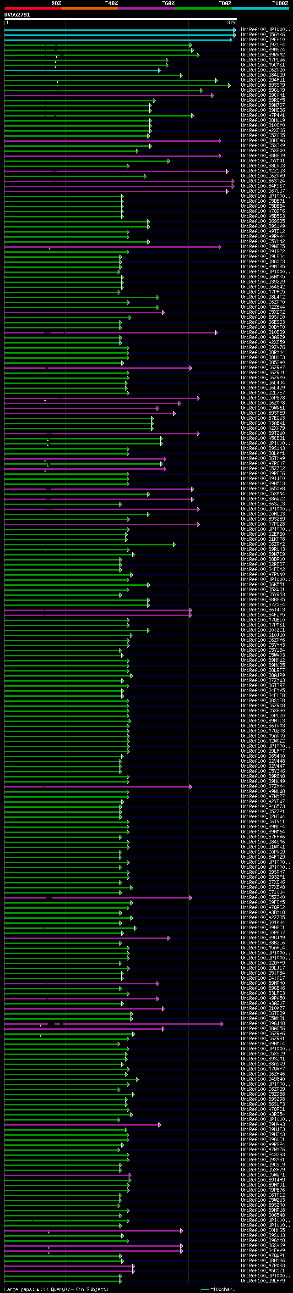Open hit UniRef100_B6ST24

(262, 181)
